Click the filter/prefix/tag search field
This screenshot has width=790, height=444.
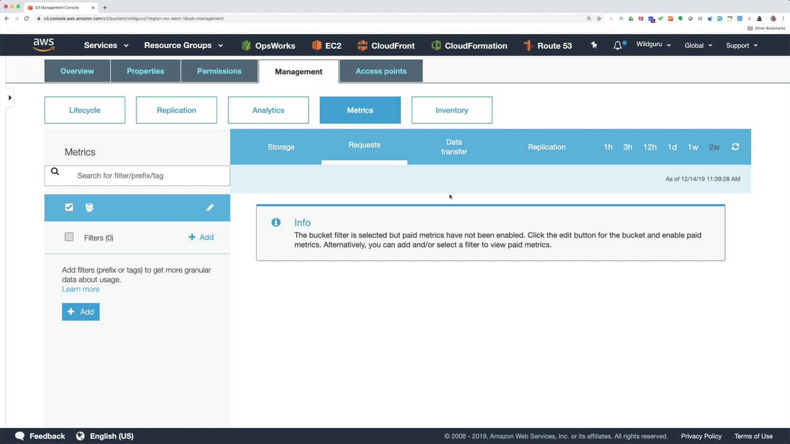[x=137, y=176]
